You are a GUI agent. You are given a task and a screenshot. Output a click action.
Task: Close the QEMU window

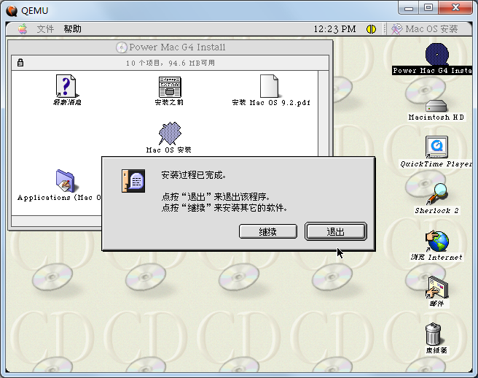tap(455, 7)
